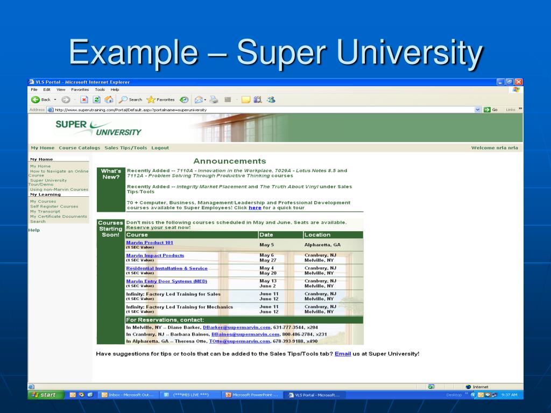The height and width of the screenshot is (413, 551).
Task: Open Favorites star in toolbar
Action: (160, 99)
